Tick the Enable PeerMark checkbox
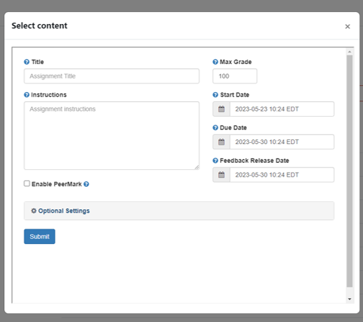363x322 pixels. [x=27, y=184]
